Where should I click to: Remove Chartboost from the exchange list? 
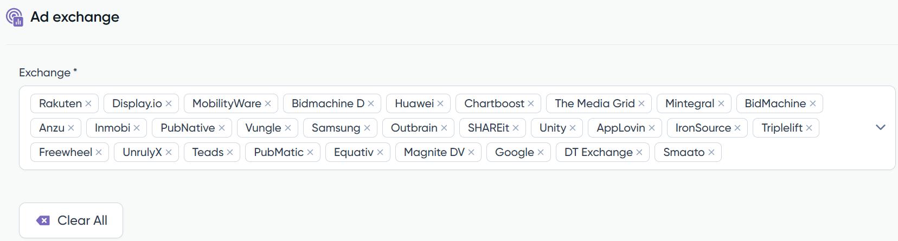(531, 103)
